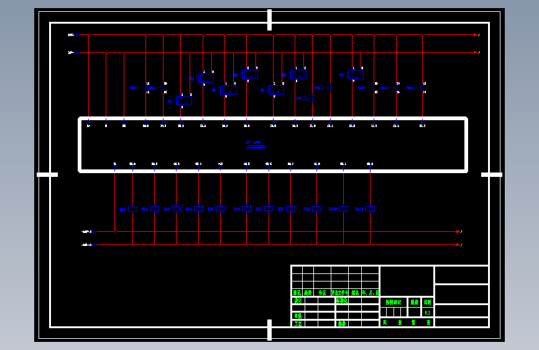Image resolution: width=539 pixels, height=350 pixels.
Task: Click the 共 张 第 张 sheet count row
Action: pos(407,323)
